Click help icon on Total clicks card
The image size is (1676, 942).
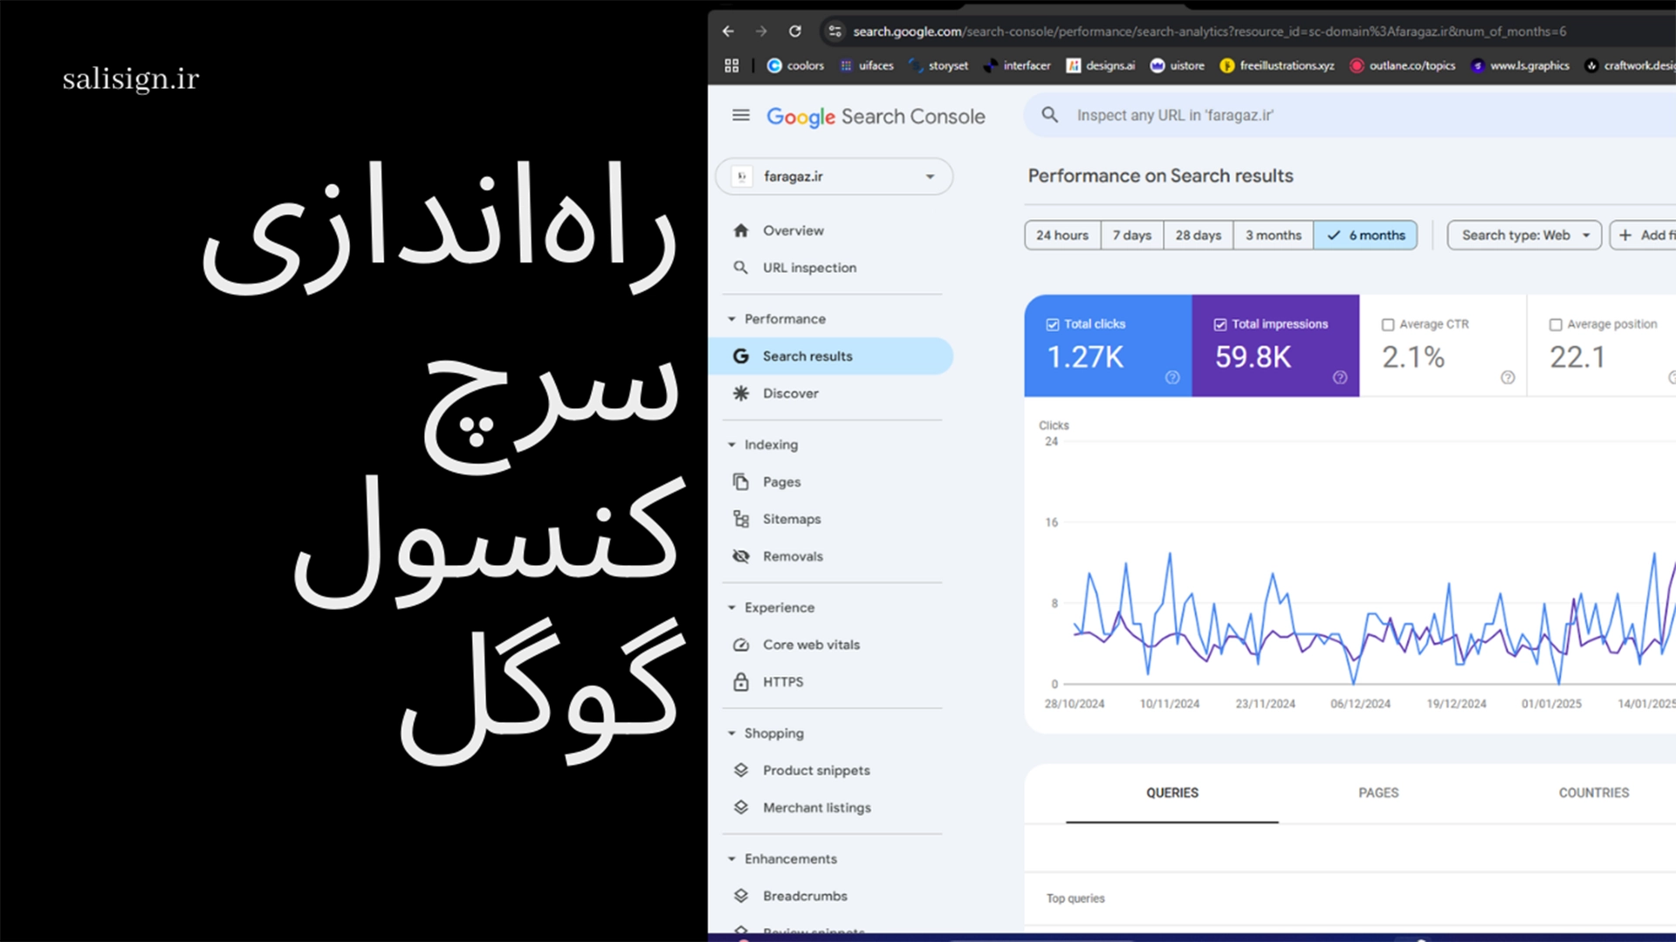point(1172,378)
